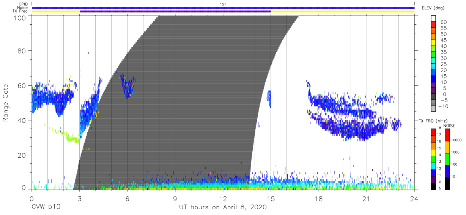
Task: Click the blue Noise bar along the top
Action: [223, 8]
